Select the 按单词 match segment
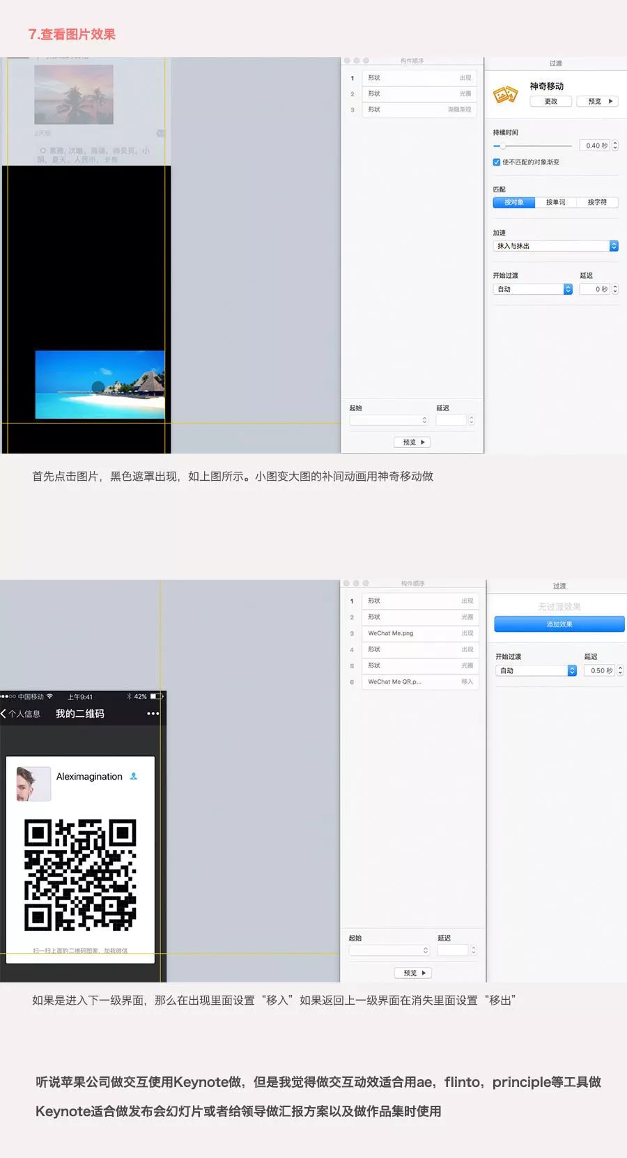 (x=555, y=202)
